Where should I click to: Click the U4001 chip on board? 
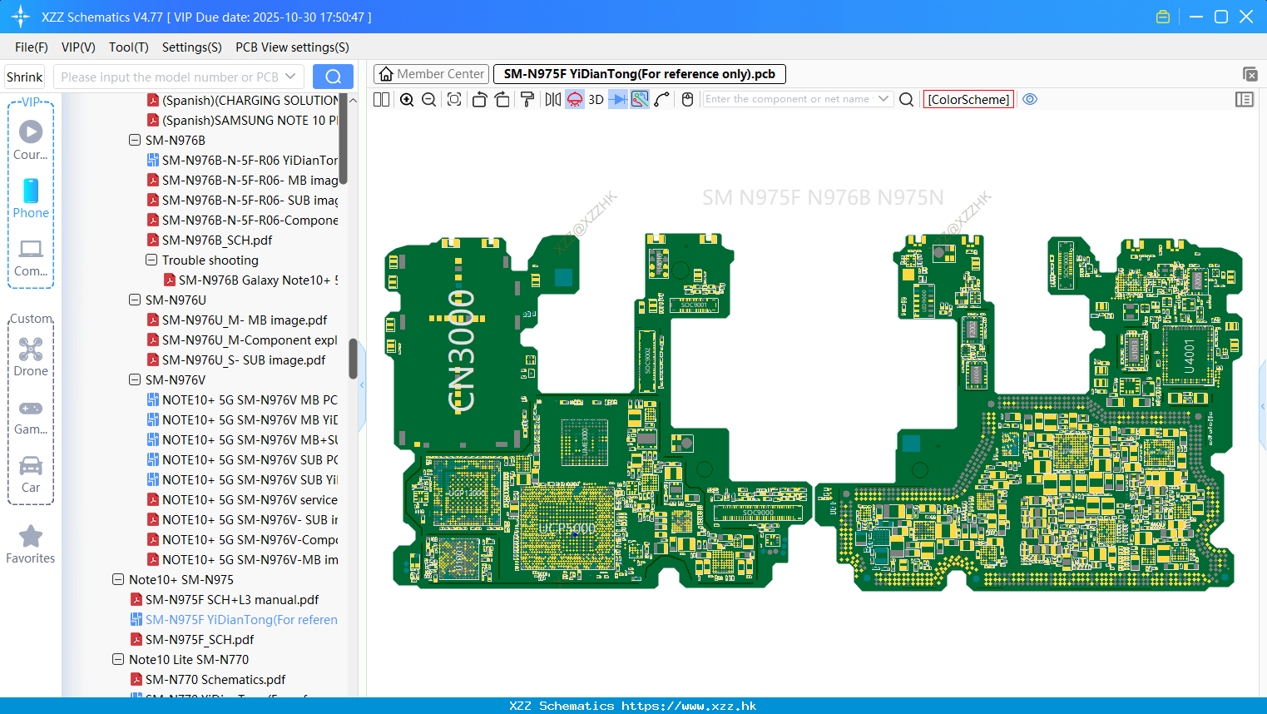tap(1190, 355)
